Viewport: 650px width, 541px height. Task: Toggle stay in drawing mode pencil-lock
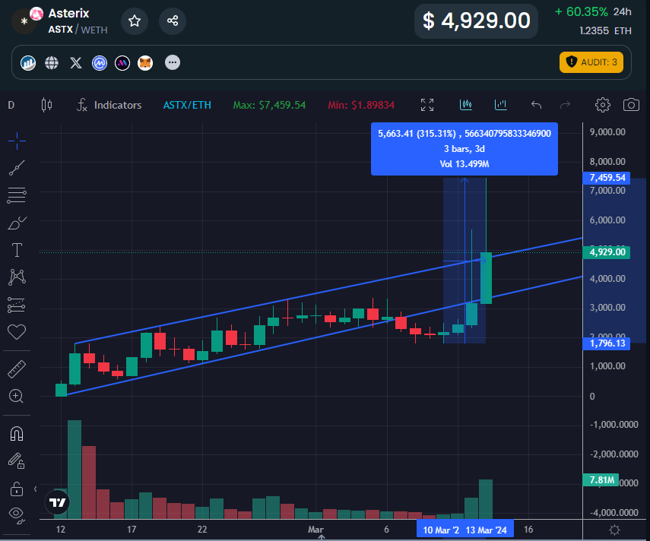pos(17,460)
